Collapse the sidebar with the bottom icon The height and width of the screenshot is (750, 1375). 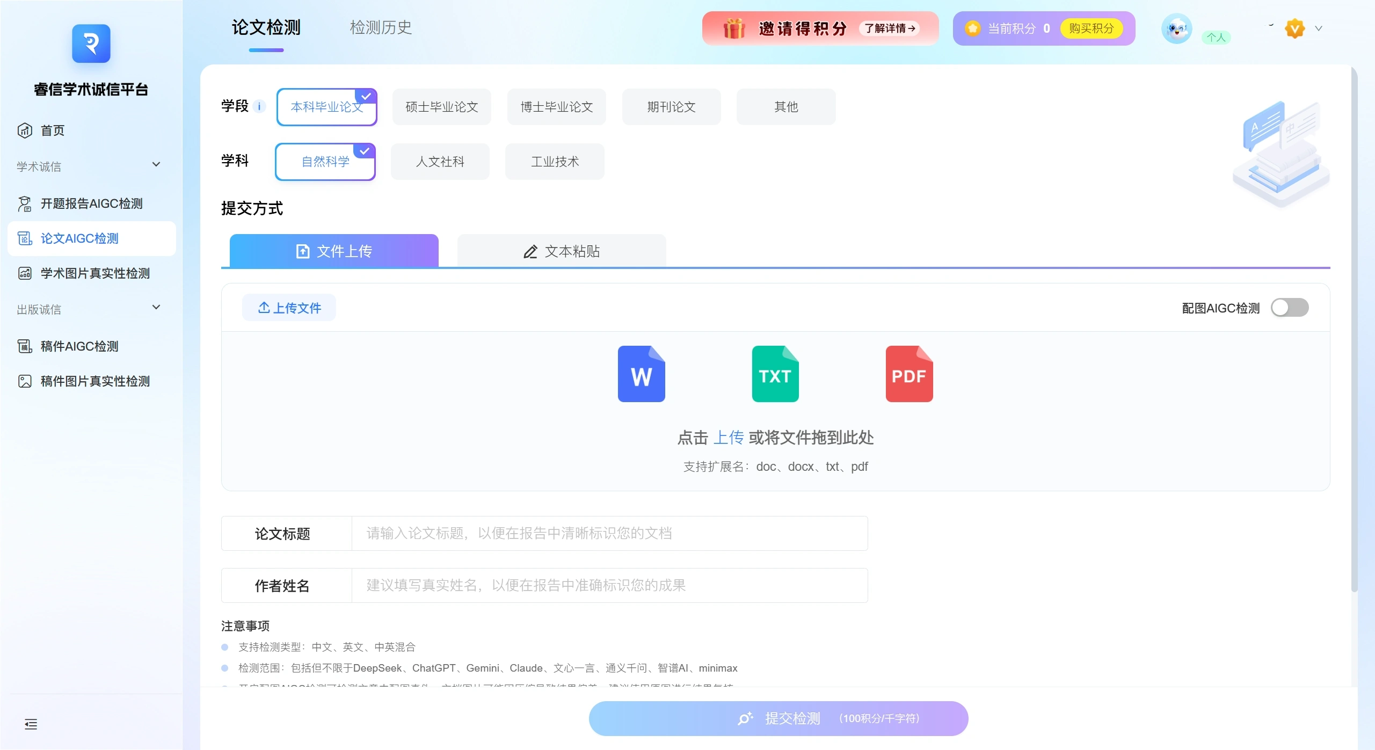coord(31,724)
